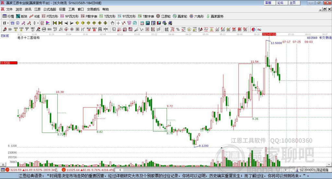Open the P四方形 tool
The image size is (332, 179).
click(x=50, y=16)
